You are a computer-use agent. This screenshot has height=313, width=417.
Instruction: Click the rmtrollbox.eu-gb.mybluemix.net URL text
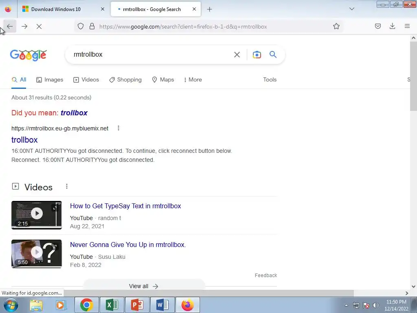point(60,128)
